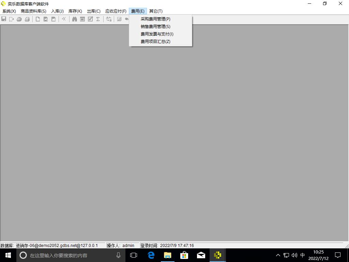Click the sigma sum toolbar icon
349x262 pixels.
pos(98,19)
